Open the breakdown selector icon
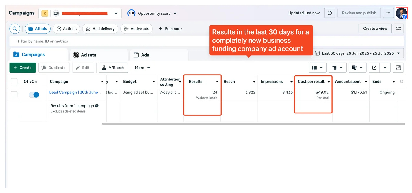412x193 pixels. 337,68
